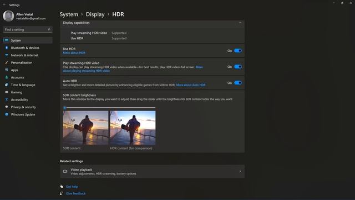Click the Related settings heading
The image size is (355, 200).
point(72,161)
